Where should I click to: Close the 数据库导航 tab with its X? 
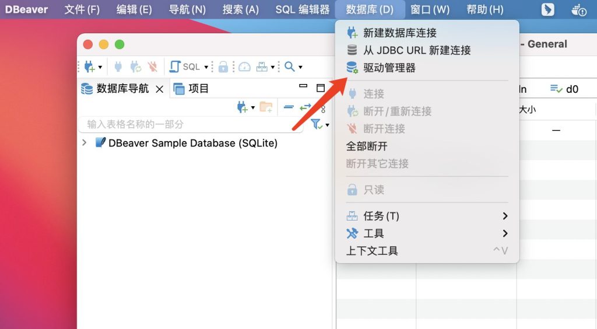pos(160,89)
